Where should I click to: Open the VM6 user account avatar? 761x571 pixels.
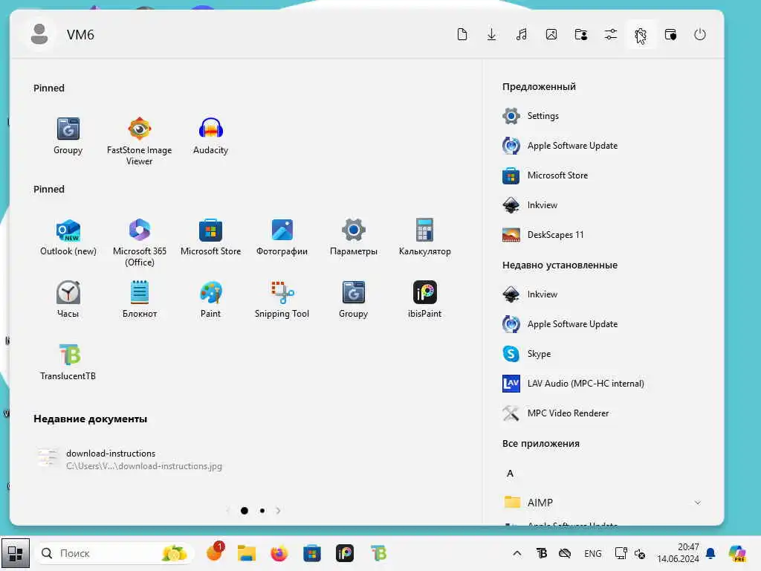tap(39, 34)
